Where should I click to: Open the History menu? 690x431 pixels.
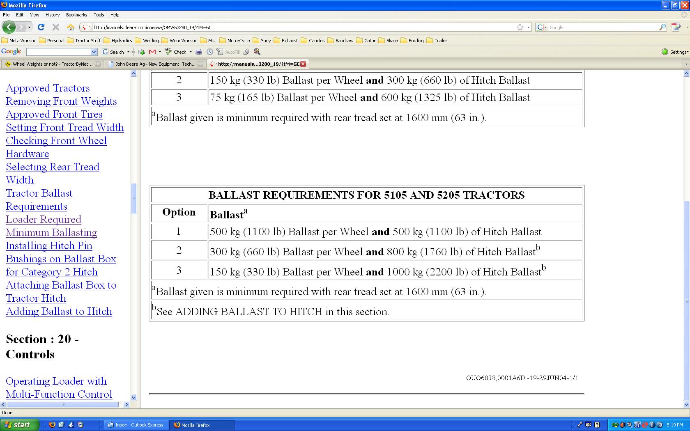point(53,15)
